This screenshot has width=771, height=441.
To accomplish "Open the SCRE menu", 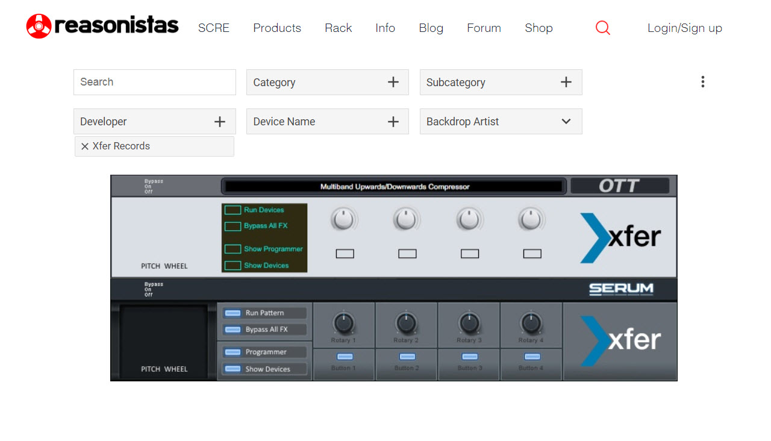I will (x=214, y=28).
